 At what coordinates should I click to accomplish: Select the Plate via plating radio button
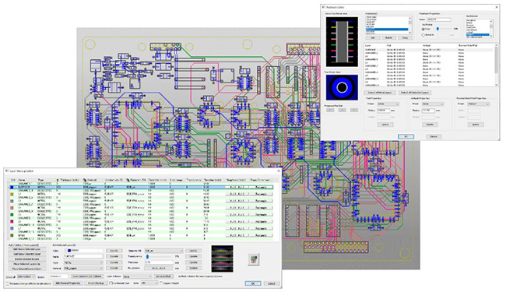point(423,29)
